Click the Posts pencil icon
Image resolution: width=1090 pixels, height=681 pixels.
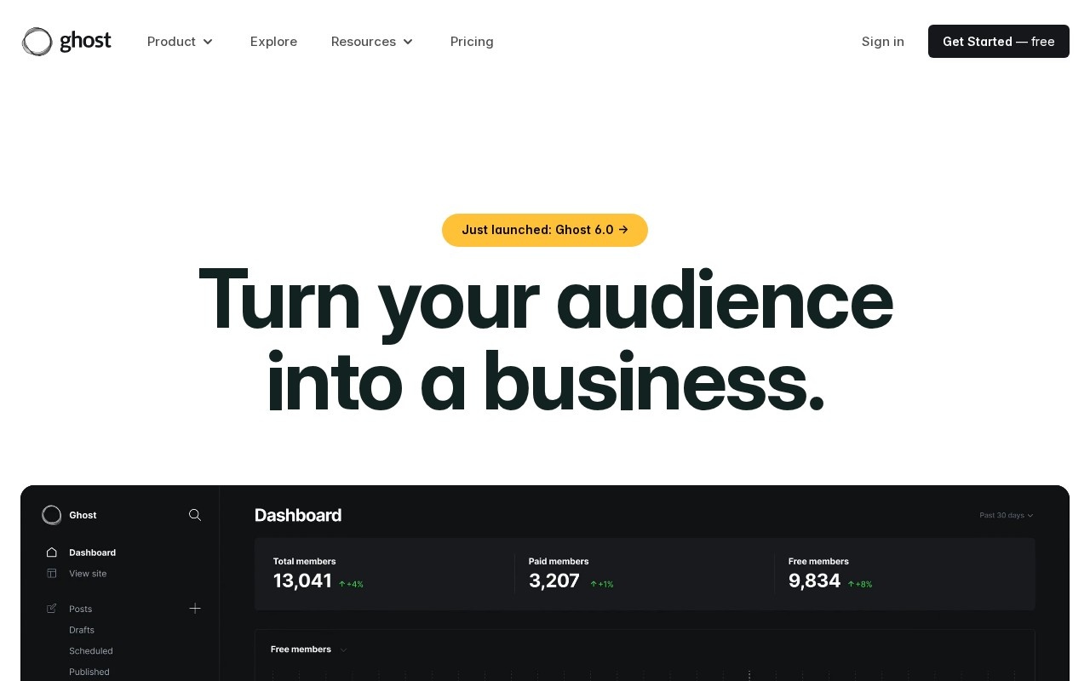52,609
